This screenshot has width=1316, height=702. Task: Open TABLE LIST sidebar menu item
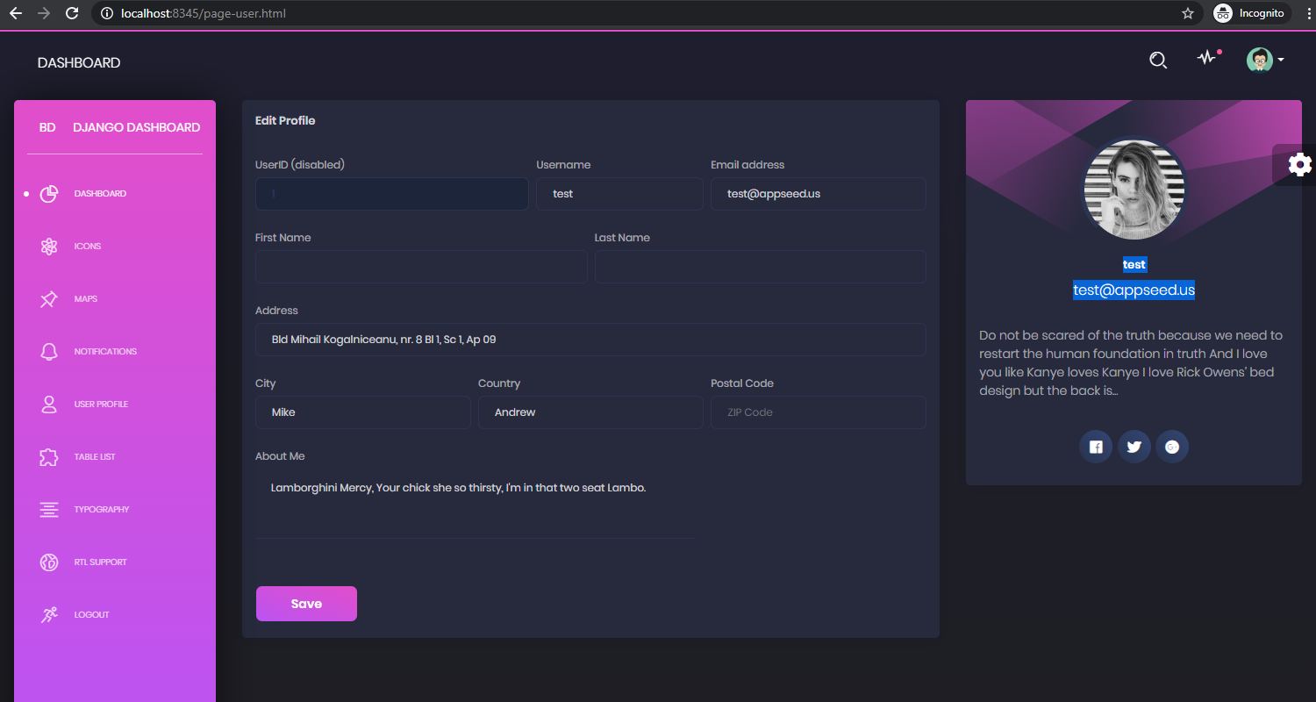tap(95, 457)
